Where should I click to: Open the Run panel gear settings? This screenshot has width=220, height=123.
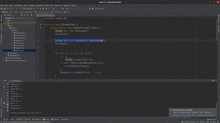click(x=213, y=81)
